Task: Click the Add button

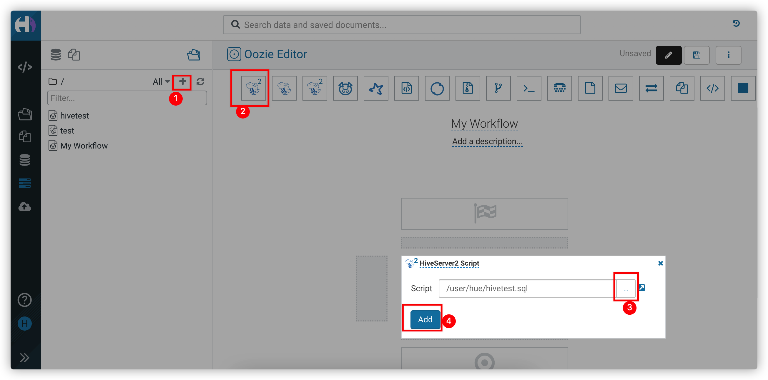Action: 425,319
